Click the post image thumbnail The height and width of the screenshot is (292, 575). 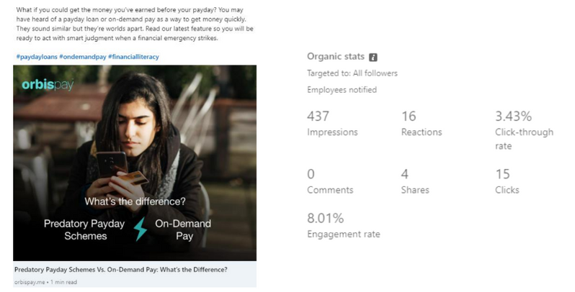click(135, 163)
